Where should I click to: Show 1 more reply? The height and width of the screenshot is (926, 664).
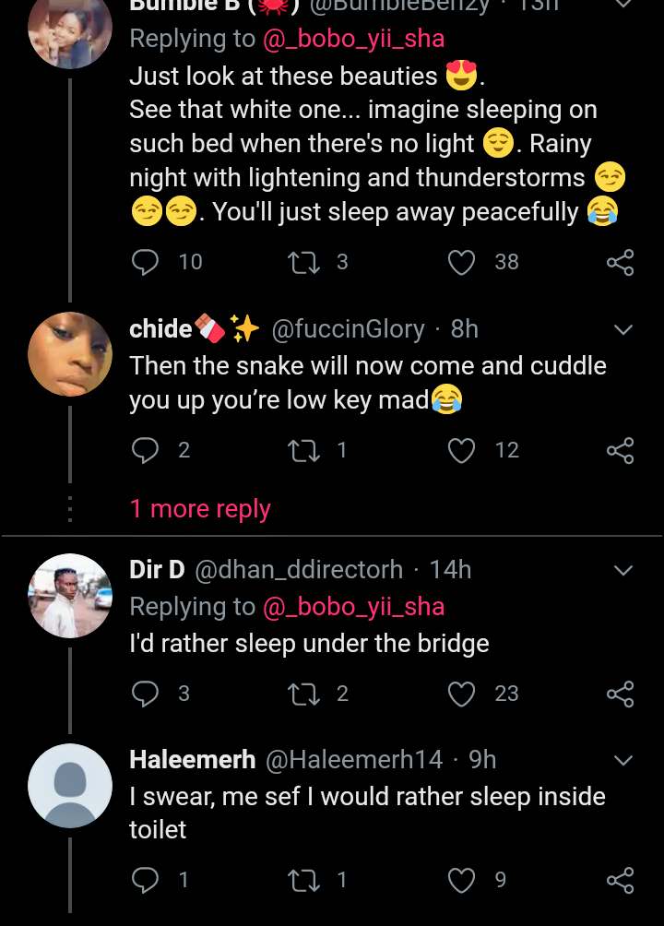[200, 509]
